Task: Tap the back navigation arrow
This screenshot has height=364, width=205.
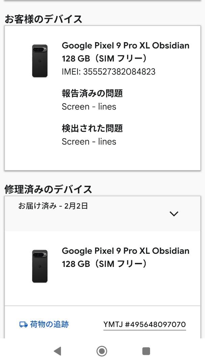Action: (57, 351)
